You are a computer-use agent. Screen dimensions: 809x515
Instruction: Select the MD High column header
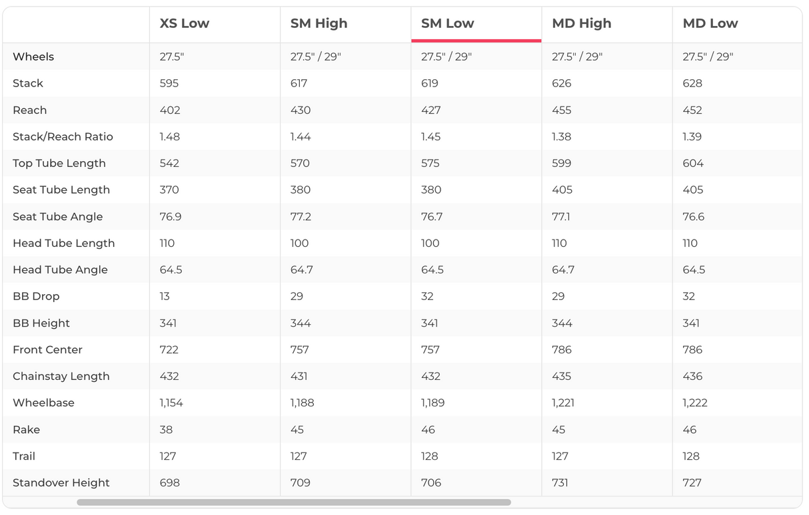coord(581,23)
